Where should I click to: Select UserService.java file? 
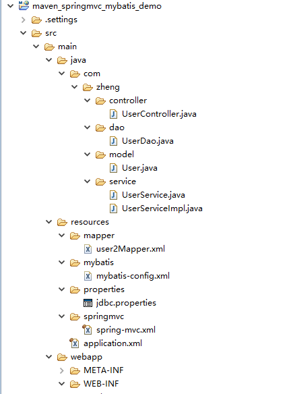coord(154,195)
